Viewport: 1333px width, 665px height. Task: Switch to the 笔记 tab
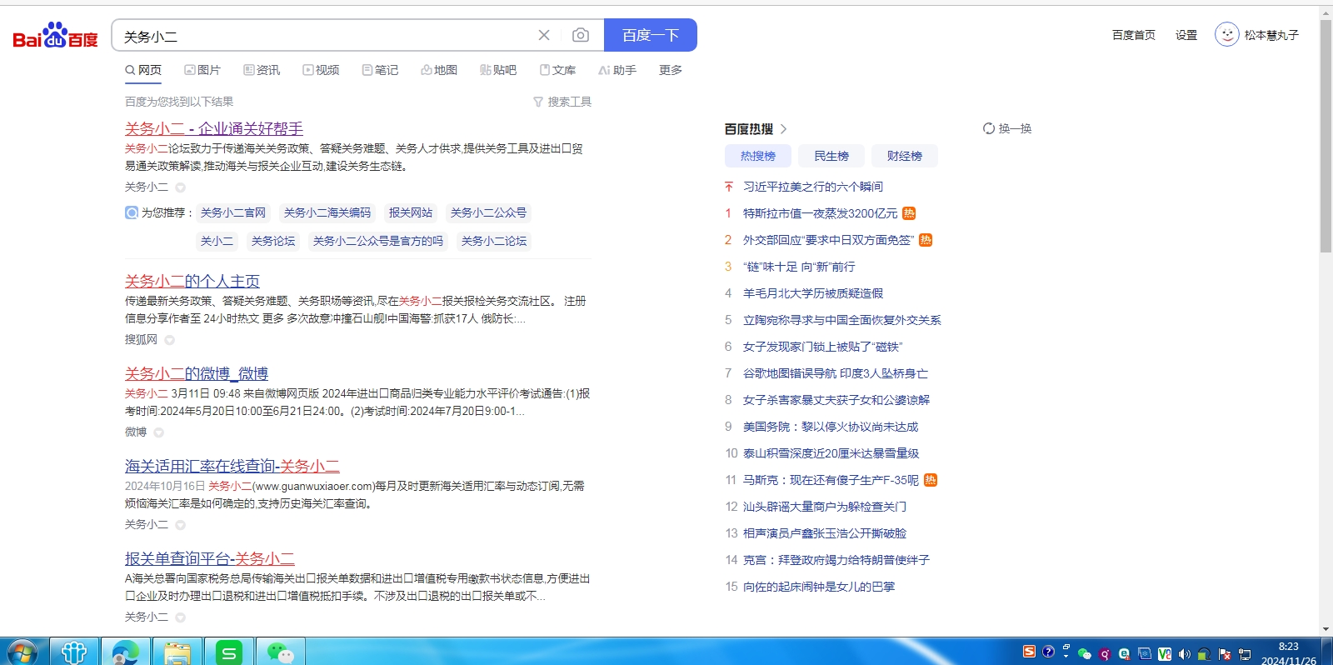click(x=380, y=70)
